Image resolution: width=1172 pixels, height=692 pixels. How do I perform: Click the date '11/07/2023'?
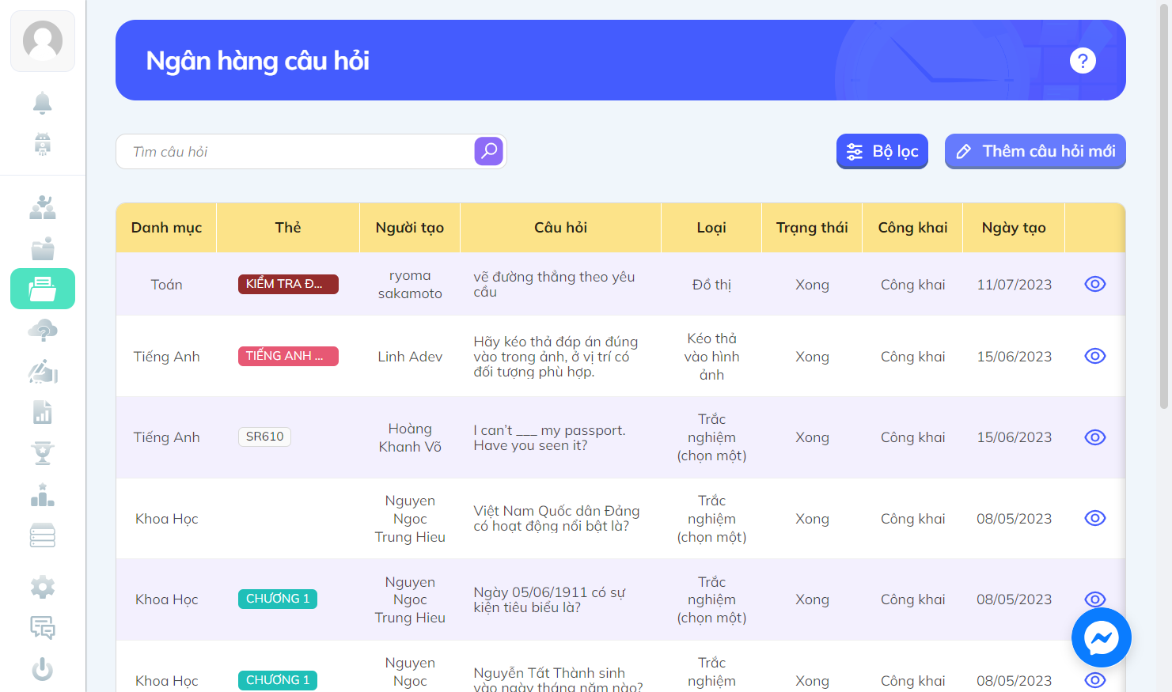1014,285
